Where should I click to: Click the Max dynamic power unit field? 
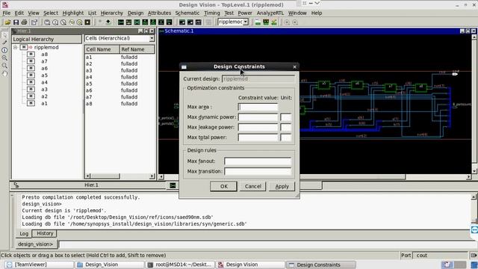pos(286,117)
